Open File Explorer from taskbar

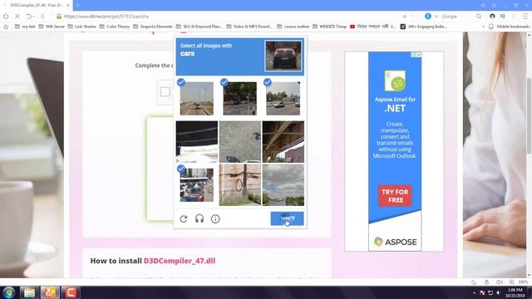[29, 292]
